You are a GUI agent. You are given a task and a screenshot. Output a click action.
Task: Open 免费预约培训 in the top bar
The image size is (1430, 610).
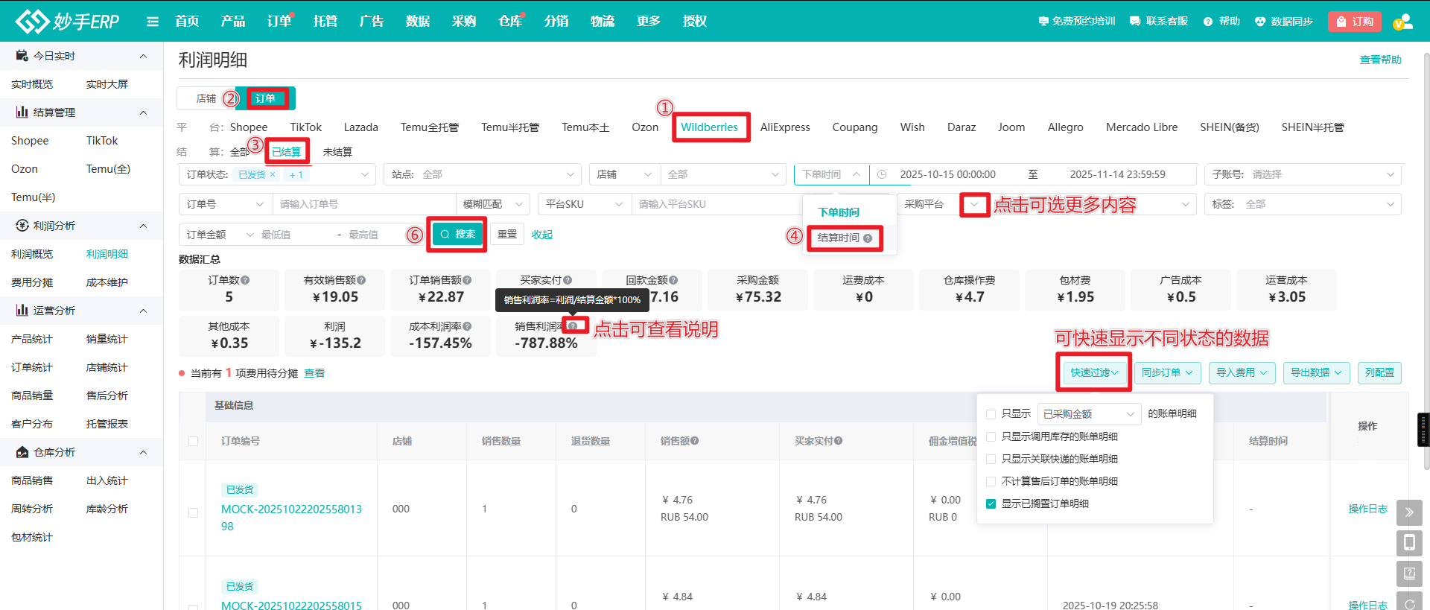pos(1077,21)
